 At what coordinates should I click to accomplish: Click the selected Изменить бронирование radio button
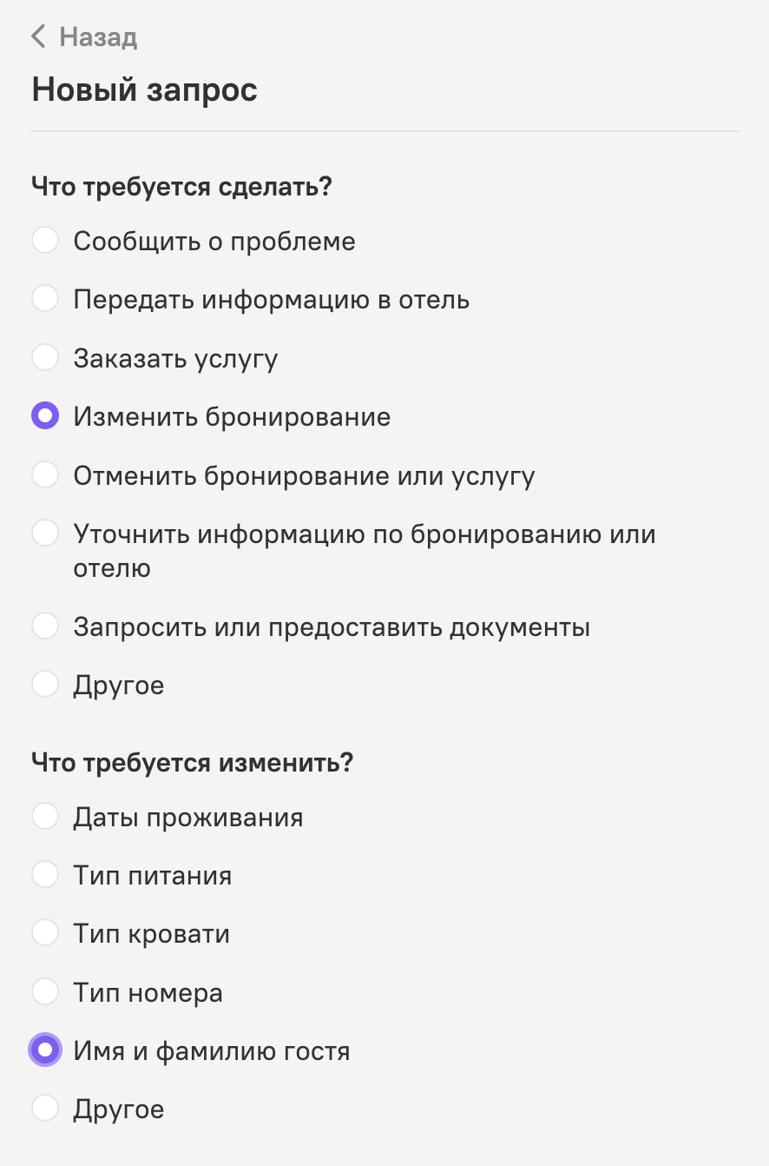point(45,416)
